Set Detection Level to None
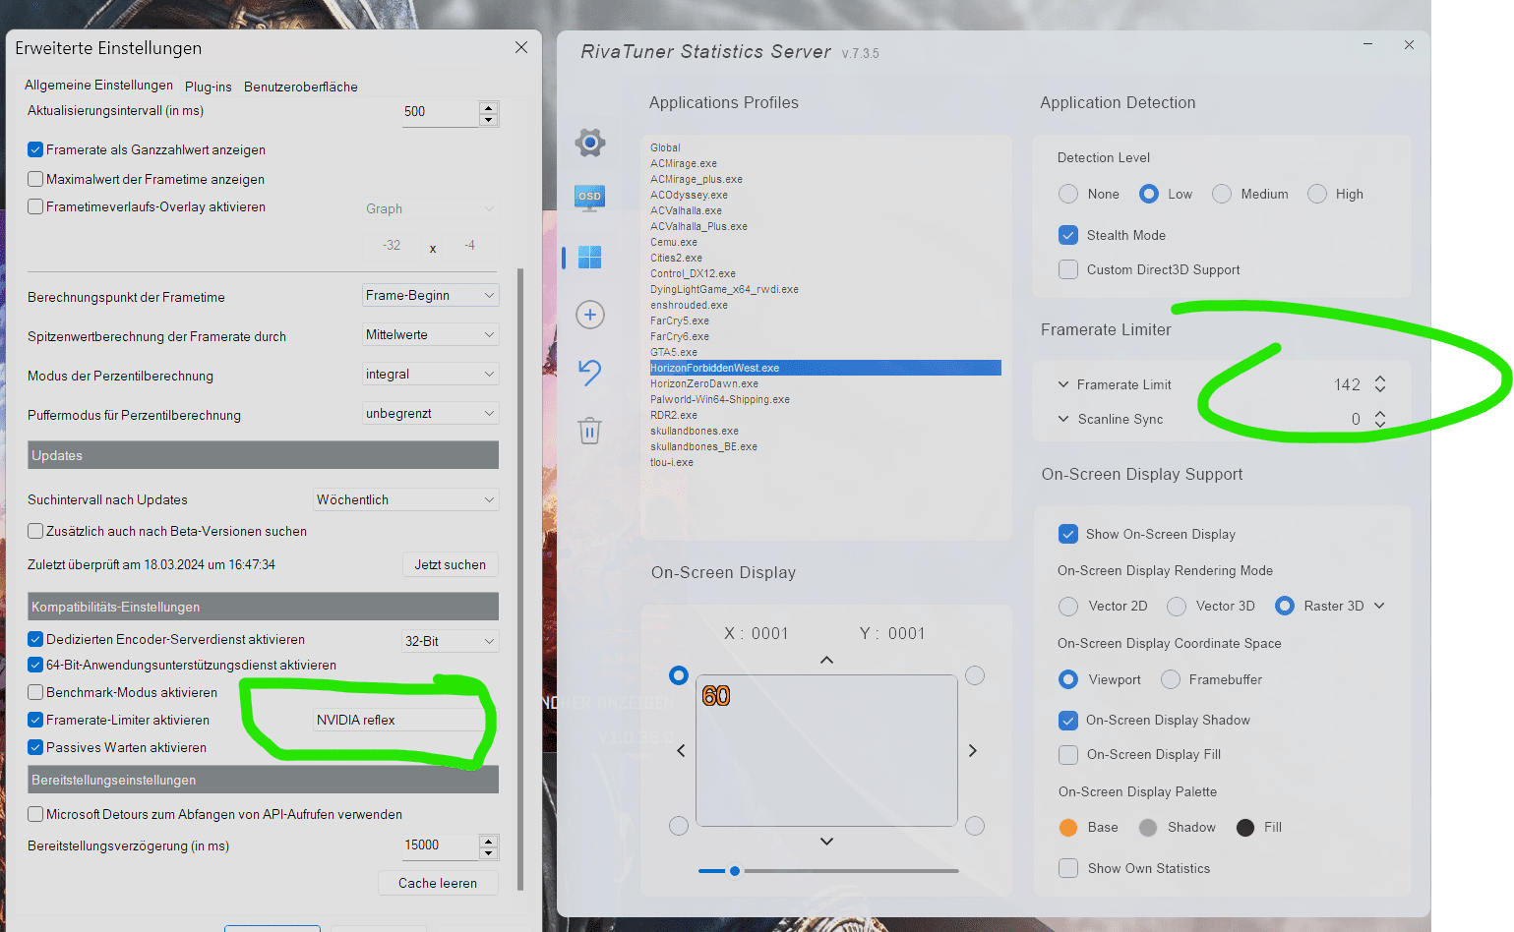Image resolution: width=1514 pixels, height=932 pixels. [x=1068, y=194]
